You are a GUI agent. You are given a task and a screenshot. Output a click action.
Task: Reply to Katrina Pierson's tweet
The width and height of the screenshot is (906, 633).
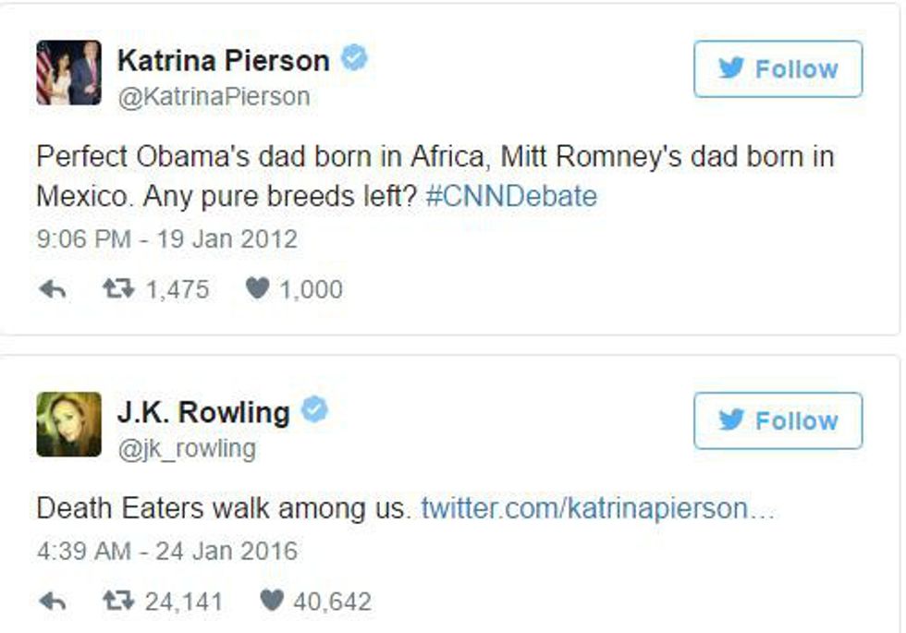tap(53, 289)
